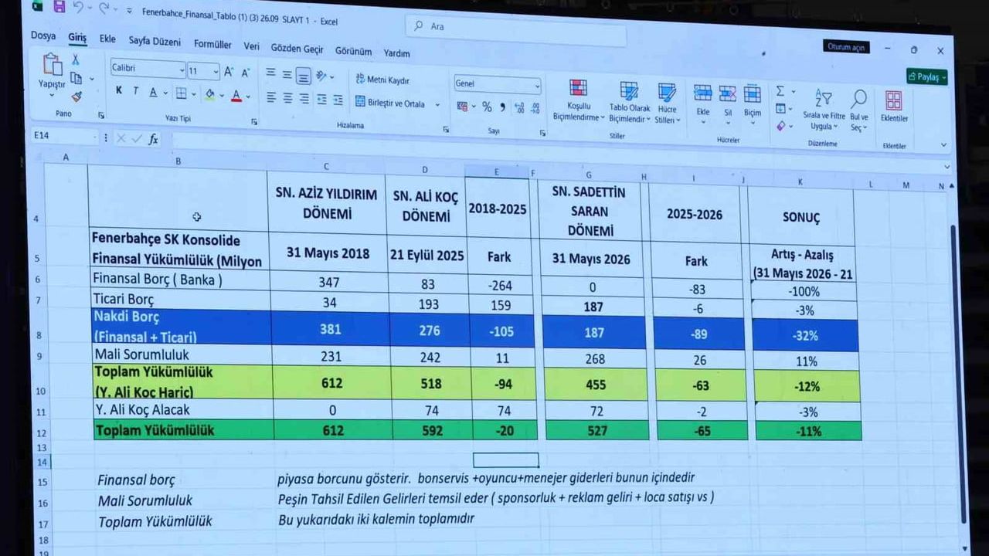Screen dimensions: 989x556
Task: Click the Name Box showing E14
Action: tap(64, 136)
